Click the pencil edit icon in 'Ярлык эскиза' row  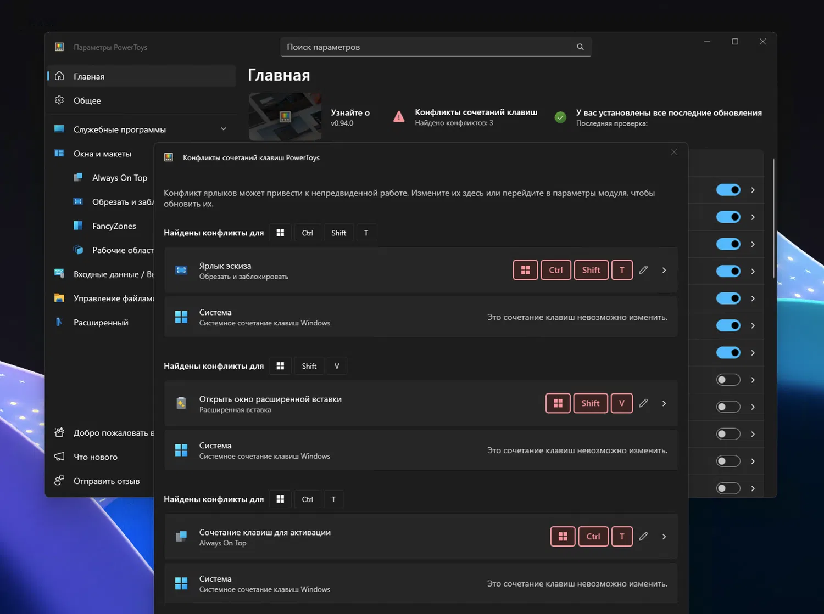tap(643, 270)
